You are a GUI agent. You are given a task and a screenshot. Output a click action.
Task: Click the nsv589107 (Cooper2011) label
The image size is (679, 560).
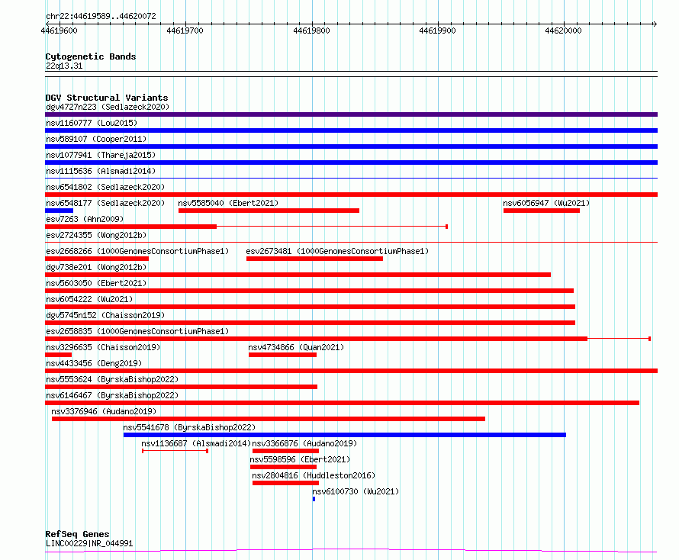[96, 139]
